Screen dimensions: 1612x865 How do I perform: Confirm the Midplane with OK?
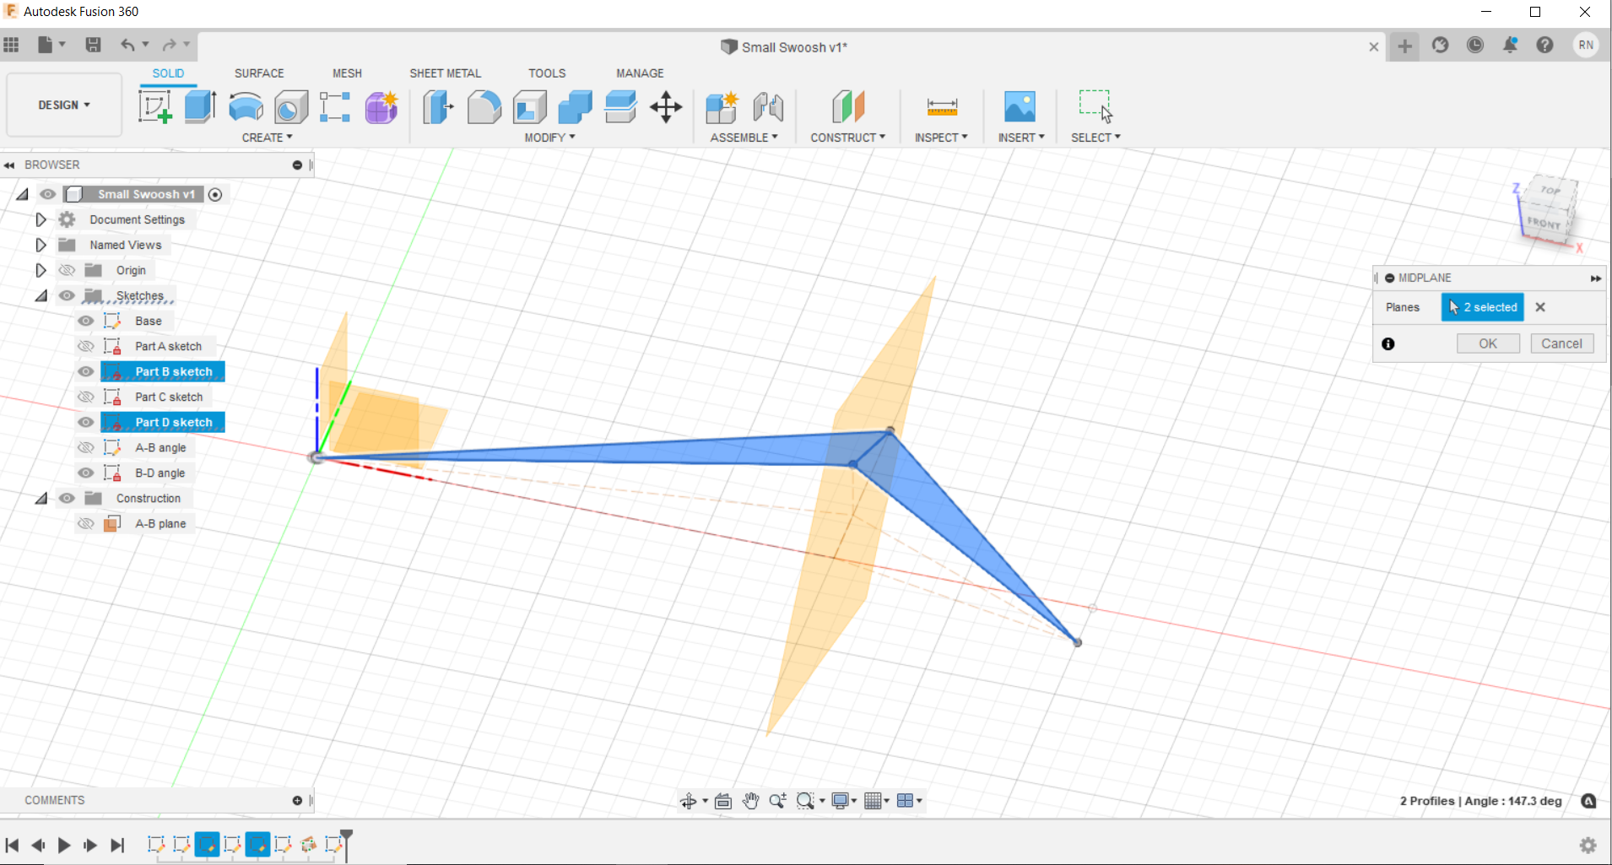[x=1488, y=343]
